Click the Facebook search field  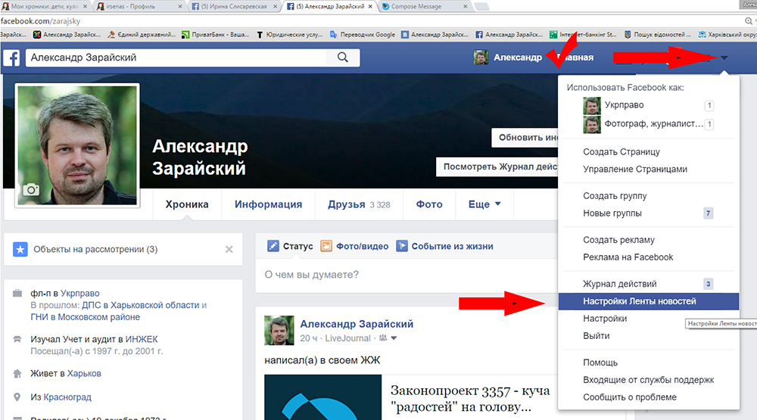(x=176, y=58)
